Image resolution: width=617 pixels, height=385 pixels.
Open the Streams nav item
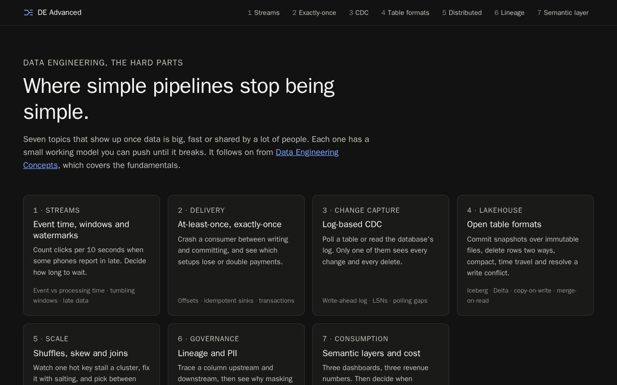coord(264,13)
